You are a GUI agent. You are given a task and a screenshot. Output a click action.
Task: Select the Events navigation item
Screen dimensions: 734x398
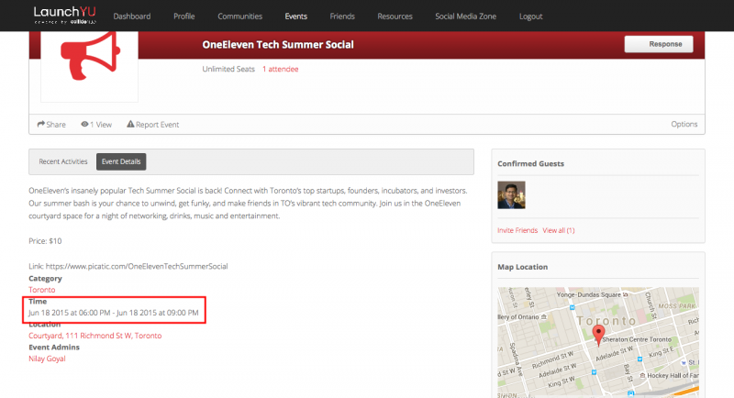(295, 17)
